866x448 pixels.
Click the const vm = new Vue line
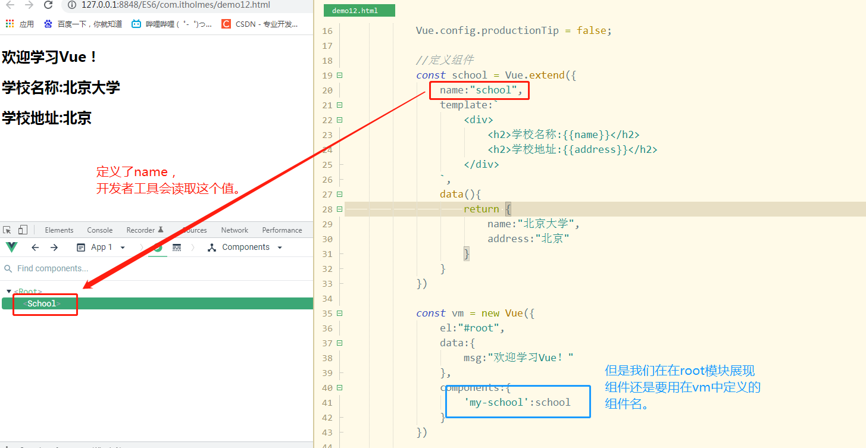pyautogui.click(x=476, y=313)
